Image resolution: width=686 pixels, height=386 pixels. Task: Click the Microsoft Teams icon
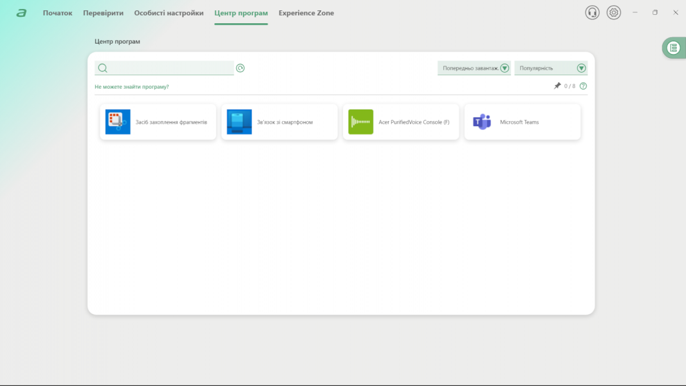[x=482, y=122]
